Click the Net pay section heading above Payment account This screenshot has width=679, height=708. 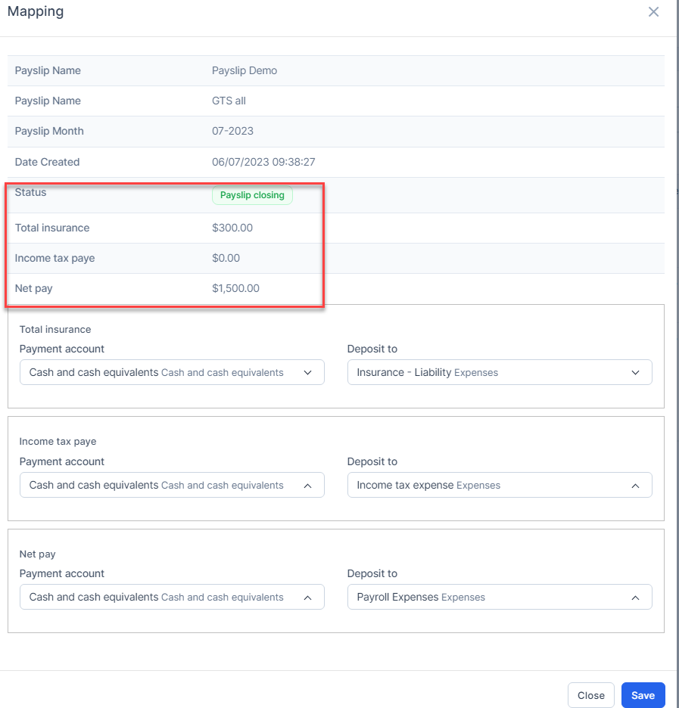pyautogui.click(x=38, y=554)
